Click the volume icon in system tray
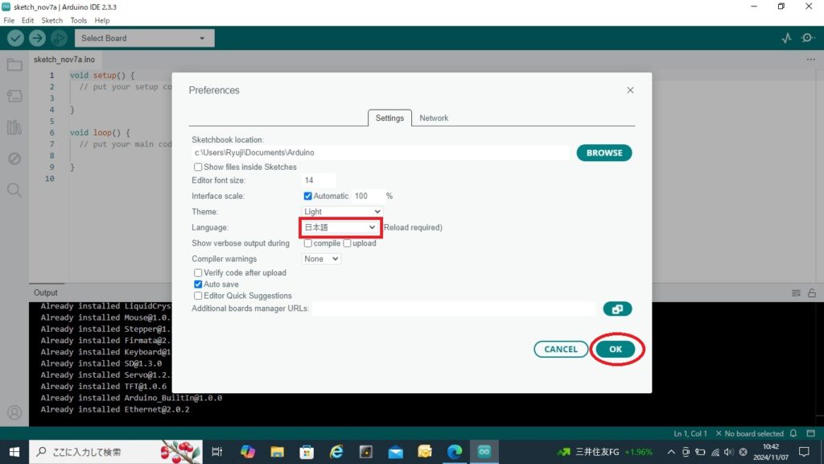Image resolution: width=824 pixels, height=464 pixels. coord(728,452)
